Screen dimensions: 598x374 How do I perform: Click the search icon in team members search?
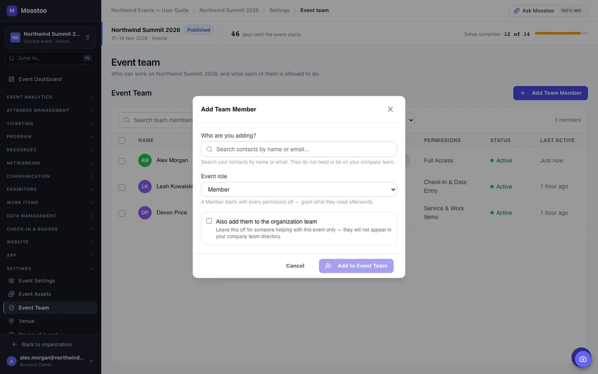coord(127,120)
